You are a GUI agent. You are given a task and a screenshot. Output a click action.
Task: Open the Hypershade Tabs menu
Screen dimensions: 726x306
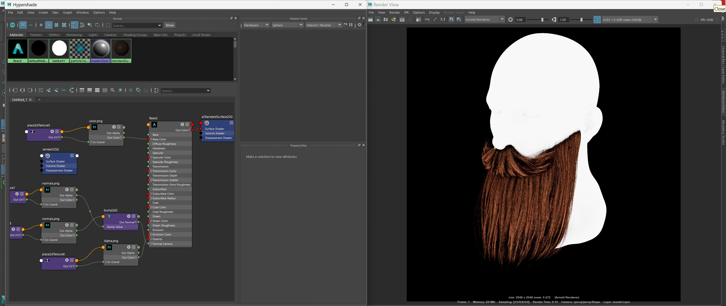click(55, 12)
